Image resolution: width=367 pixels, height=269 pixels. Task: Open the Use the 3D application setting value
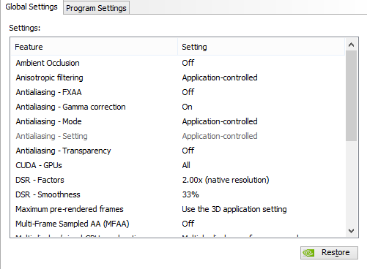[x=234, y=209]
